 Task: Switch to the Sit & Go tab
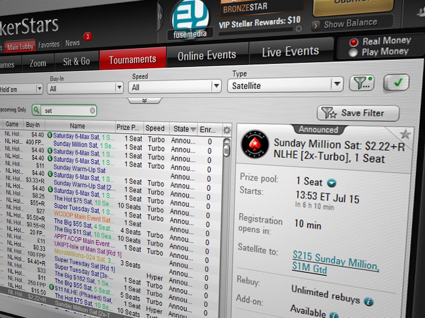[76, 61]
